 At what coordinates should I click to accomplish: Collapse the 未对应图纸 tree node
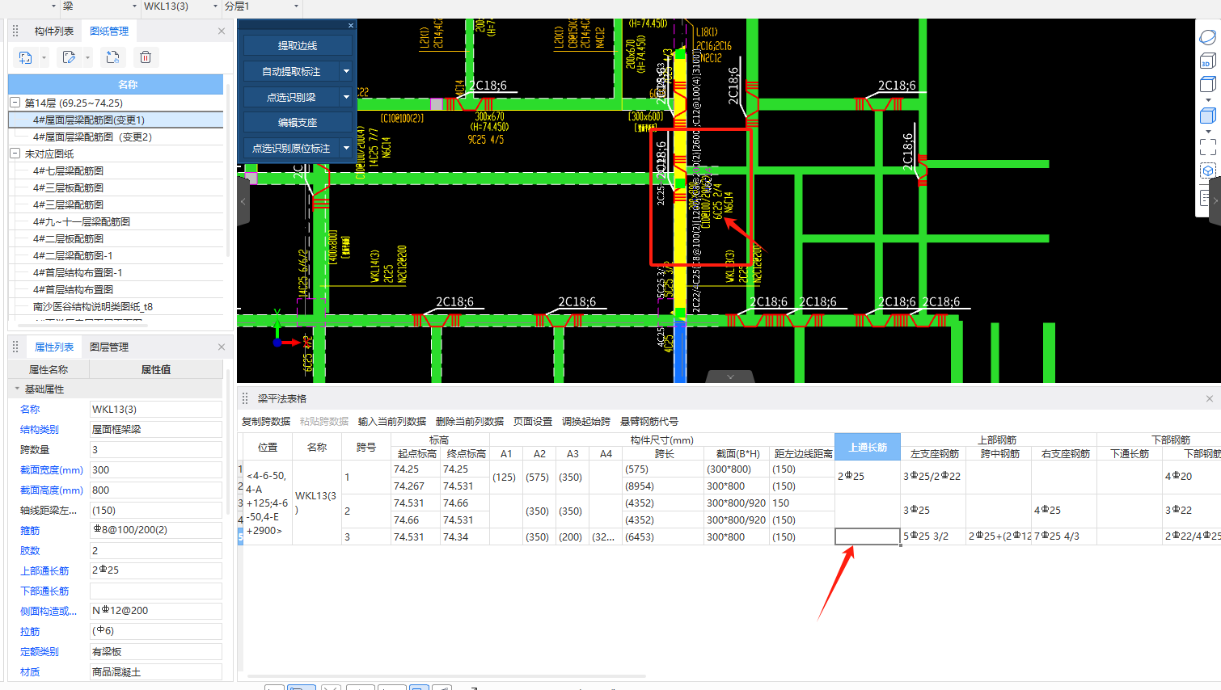point(15,154)
